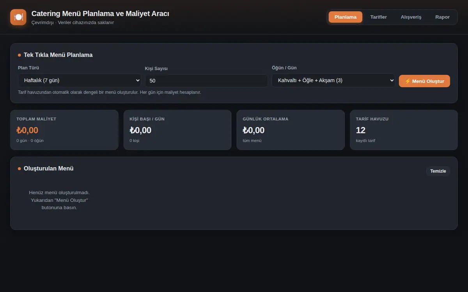Select the Kişi Başı / Gün card
This screenshot has height=292, width=468.
tap(177, 130)
